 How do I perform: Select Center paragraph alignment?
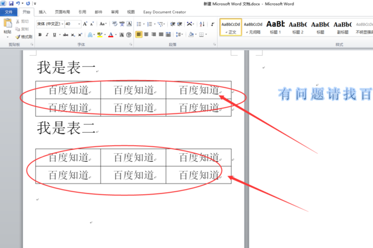tap(146, 35)
